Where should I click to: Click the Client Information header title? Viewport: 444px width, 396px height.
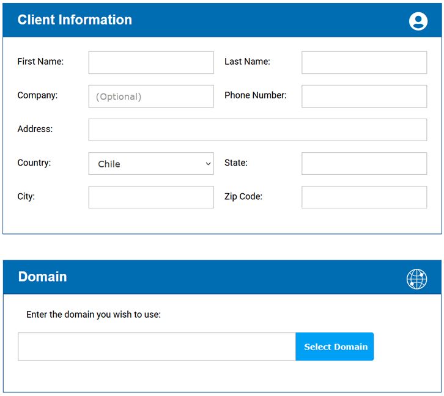75,20
